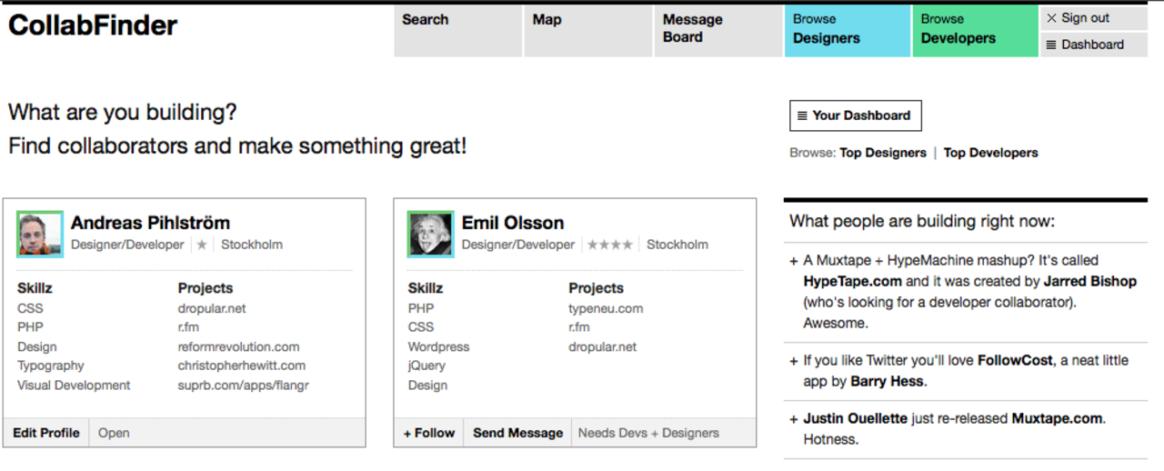Click Andreas Pihlström's single star rating
Screen dimensions: 1164x471
point(202,245)
